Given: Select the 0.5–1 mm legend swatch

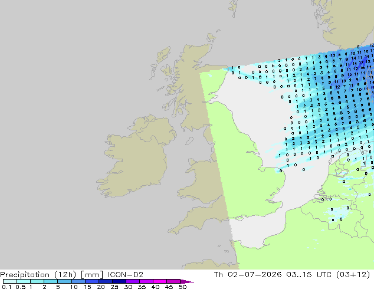Looking at the screenshot, I should (x=24, y=281).
